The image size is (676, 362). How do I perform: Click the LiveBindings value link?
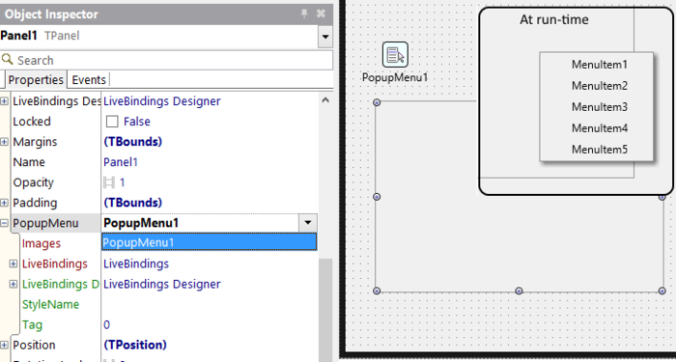pos(136,264)
